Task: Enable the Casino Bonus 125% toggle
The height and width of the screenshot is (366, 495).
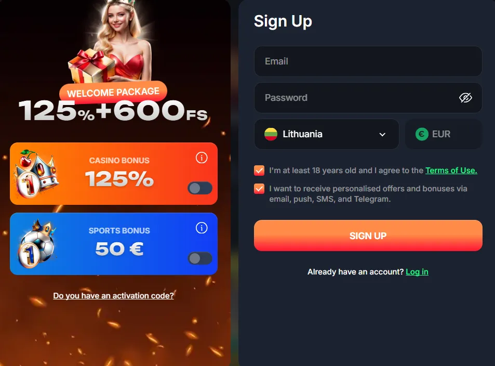Action: coord(200,188)
